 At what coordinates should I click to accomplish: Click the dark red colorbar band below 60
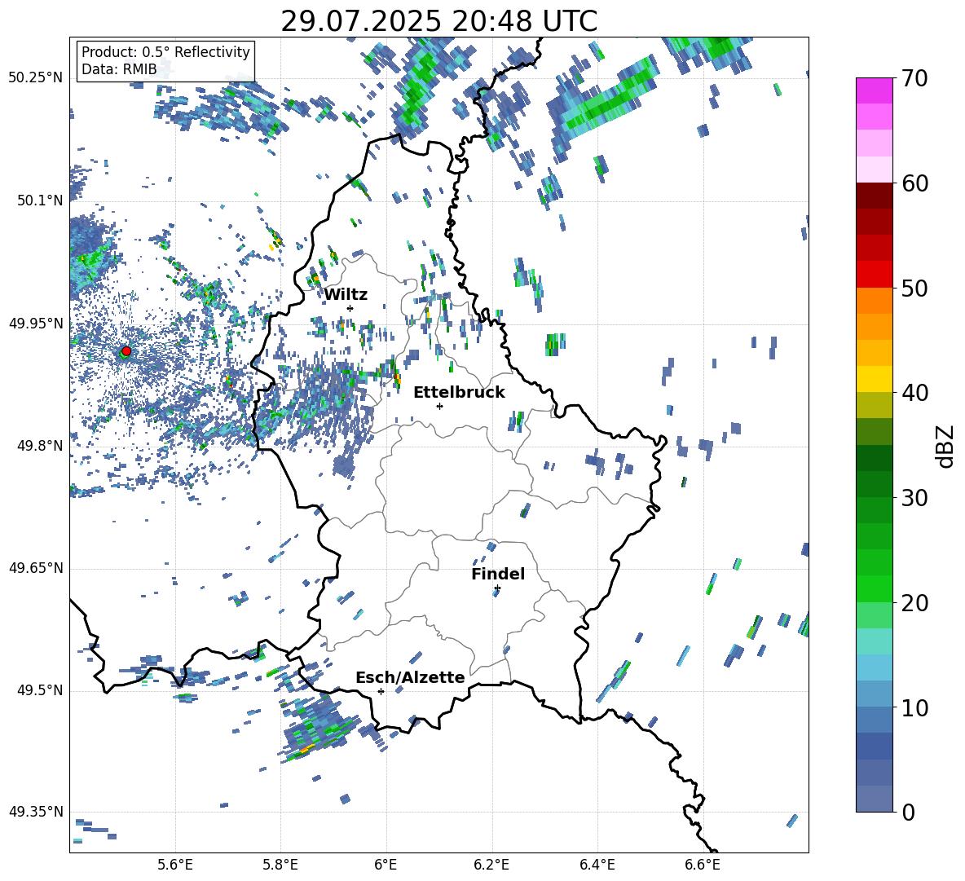click(x=874, y=196)
